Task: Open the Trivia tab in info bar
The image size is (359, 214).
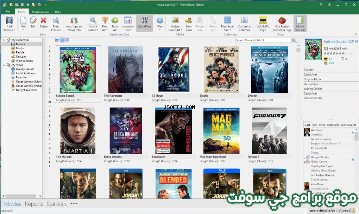Action: point(322,125)
